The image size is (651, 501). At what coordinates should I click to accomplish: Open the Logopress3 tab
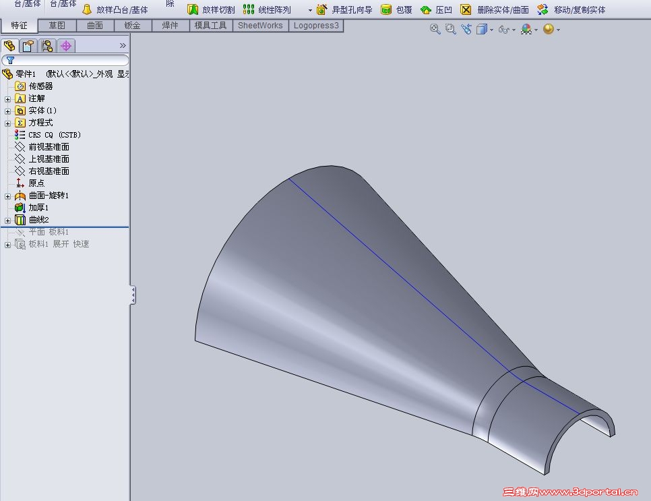tap(316, 26)
